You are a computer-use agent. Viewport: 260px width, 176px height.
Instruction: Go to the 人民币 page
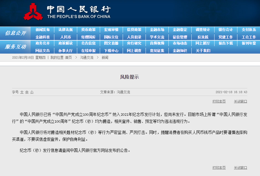pos(66,37)
